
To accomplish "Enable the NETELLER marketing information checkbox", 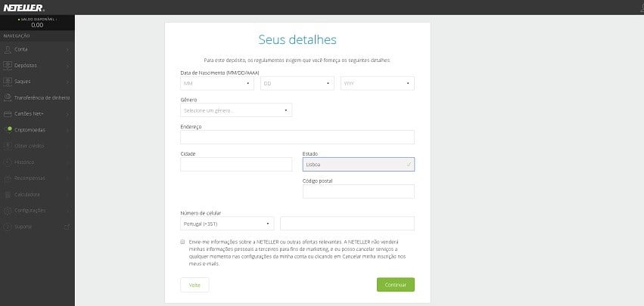I will [x=183, y=242].
